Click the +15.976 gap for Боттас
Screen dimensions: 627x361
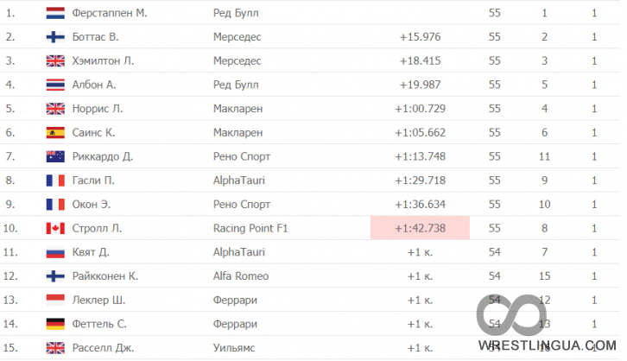(x=420, y=37)
